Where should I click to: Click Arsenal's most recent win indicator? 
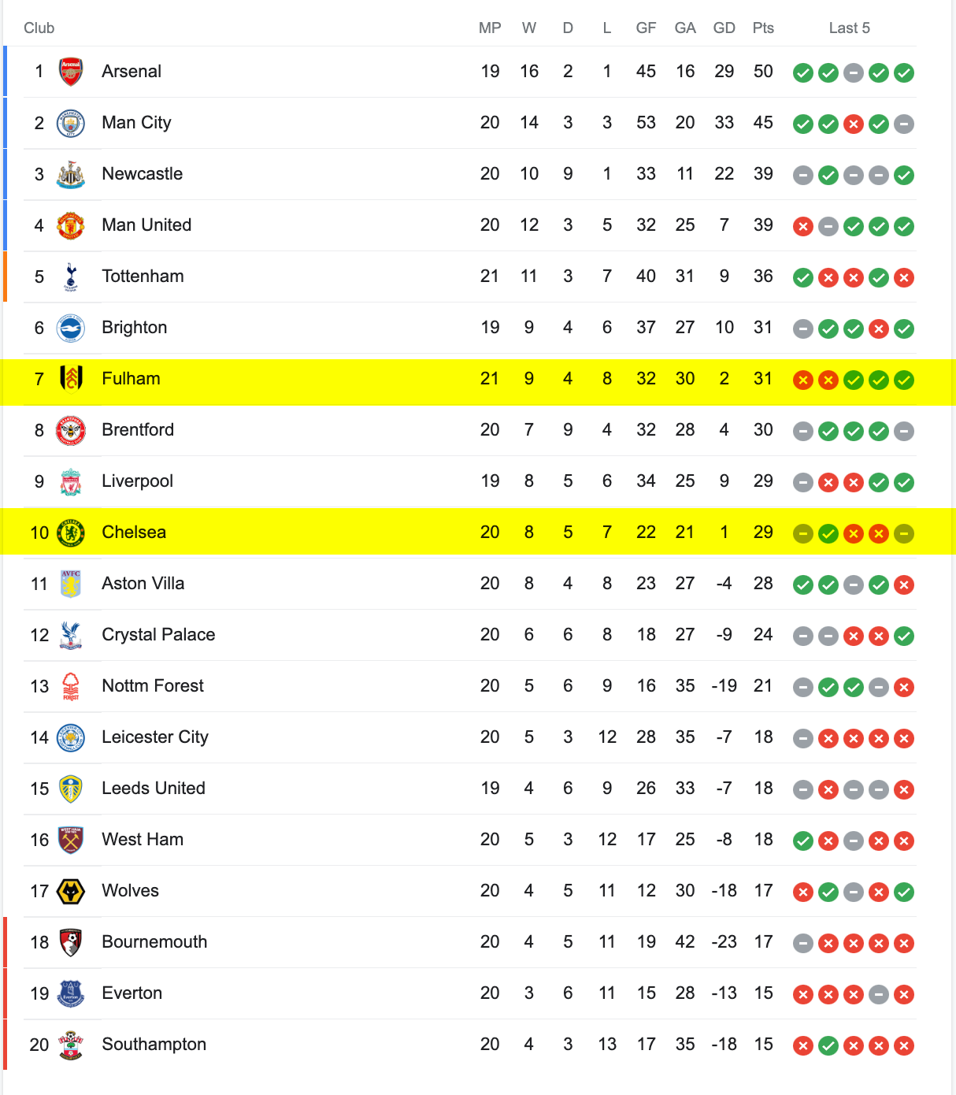pyautogui.click(x=904, y=72)
